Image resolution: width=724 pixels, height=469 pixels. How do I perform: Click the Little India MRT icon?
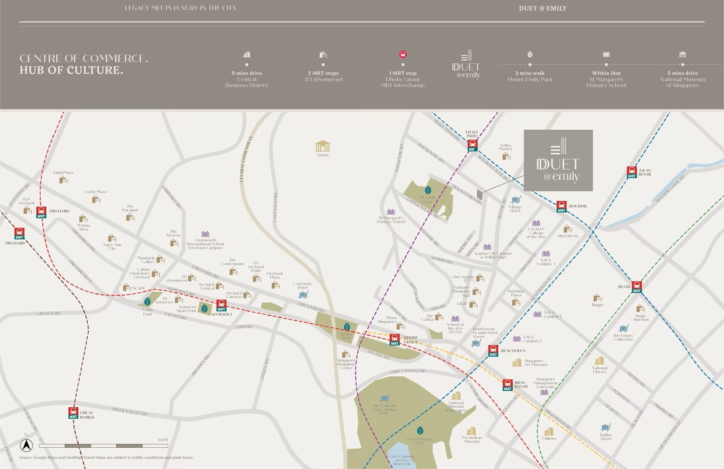tap(472, 146)
